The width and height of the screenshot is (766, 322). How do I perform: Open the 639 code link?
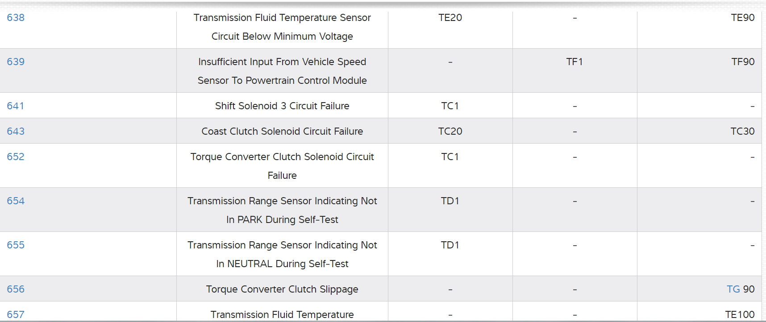coord(16,62)
